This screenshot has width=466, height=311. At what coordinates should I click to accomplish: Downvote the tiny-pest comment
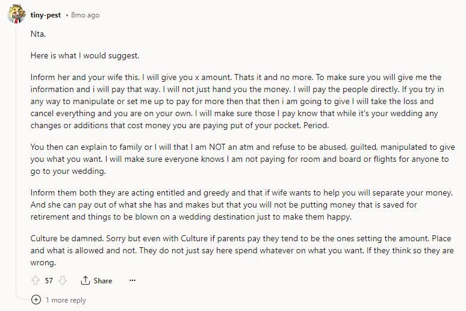coord(63,280)
